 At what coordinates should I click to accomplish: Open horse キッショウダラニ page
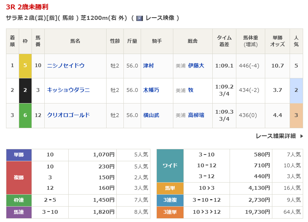[x=68, y=90]
